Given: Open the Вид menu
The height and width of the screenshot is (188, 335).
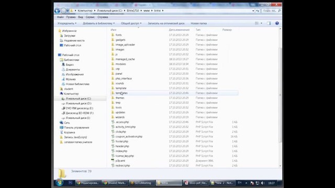Looking at the screenshot, I should 81,17.
